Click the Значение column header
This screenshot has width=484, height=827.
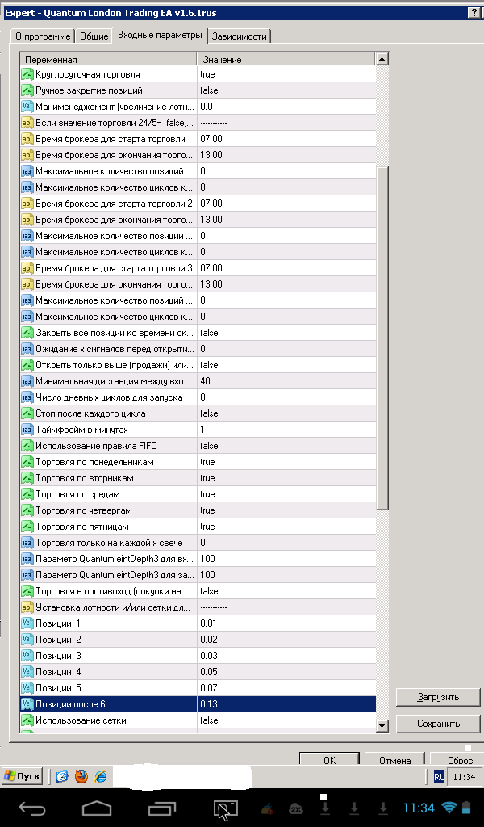(x=286, y=60)
